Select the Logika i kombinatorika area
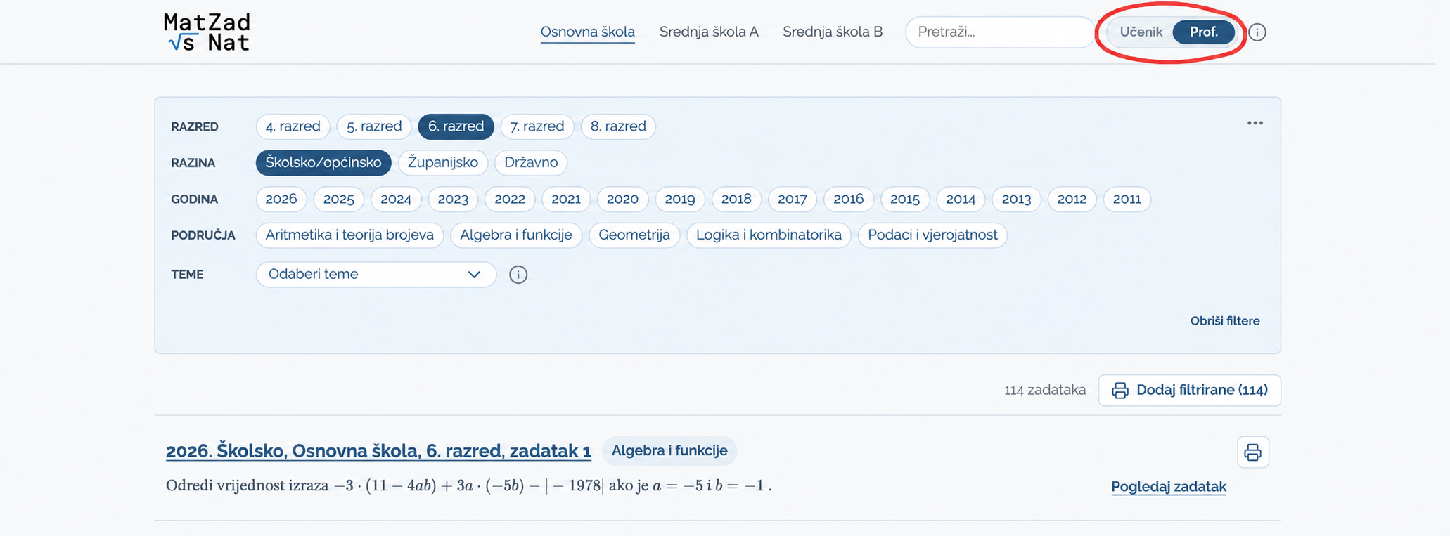This screenshot has height=536, width=1450. pyautogui.click(x=769, y=235)
